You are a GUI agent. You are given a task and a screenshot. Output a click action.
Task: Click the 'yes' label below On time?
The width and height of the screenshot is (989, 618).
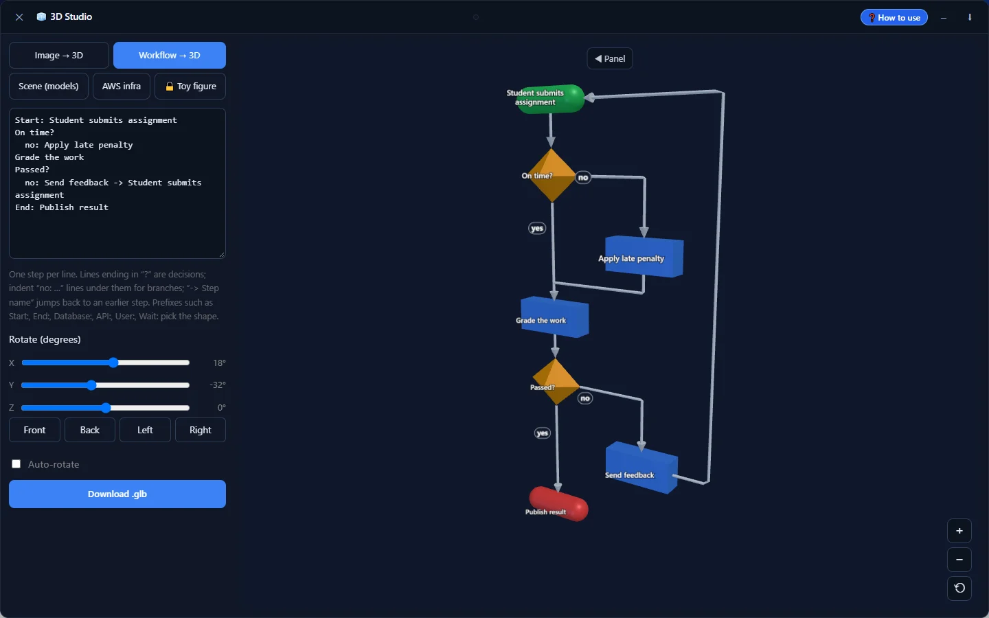pyautogui.click(x=537, y=229)
